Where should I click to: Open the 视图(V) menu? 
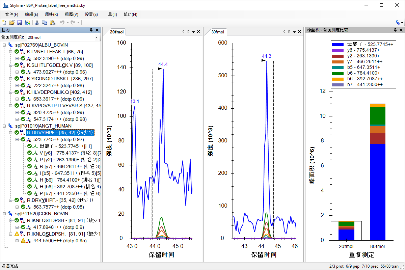(71, 15)
